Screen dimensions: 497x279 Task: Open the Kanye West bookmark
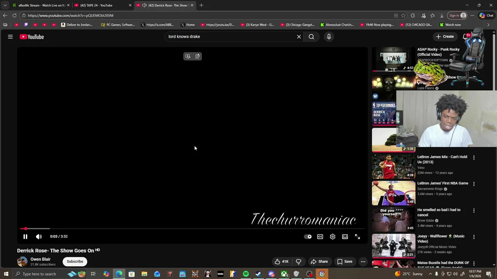click(257, 25)
